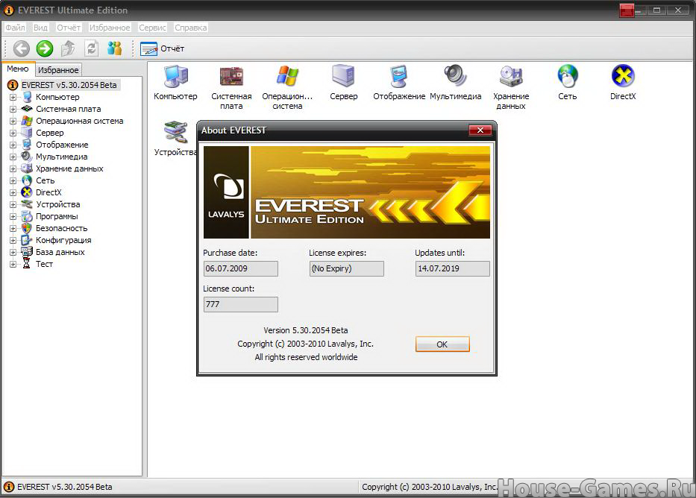Select Хранение данных tree item

click(x=69, y=168)
